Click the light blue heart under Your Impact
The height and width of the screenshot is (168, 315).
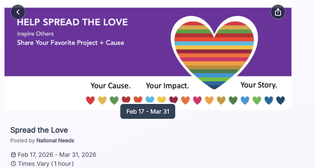point(150,100)
